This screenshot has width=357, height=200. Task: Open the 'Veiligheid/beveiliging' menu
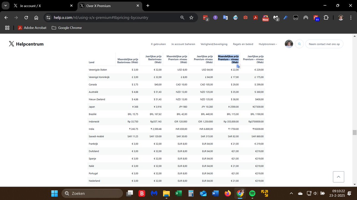[x=214, y=44]
